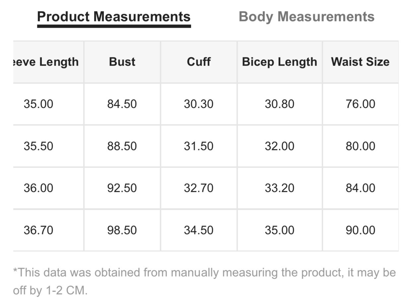Click the Sleeve Length column header
The height and width of the screenshot is (303, 412).
46,62
